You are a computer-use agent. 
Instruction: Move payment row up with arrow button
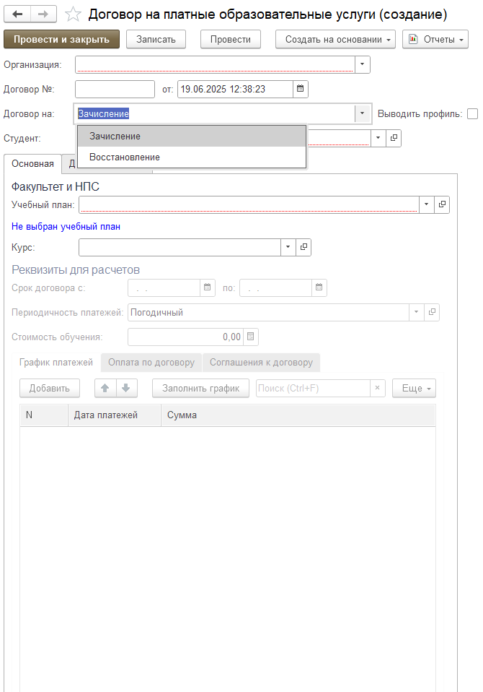(x=105, y=388)
